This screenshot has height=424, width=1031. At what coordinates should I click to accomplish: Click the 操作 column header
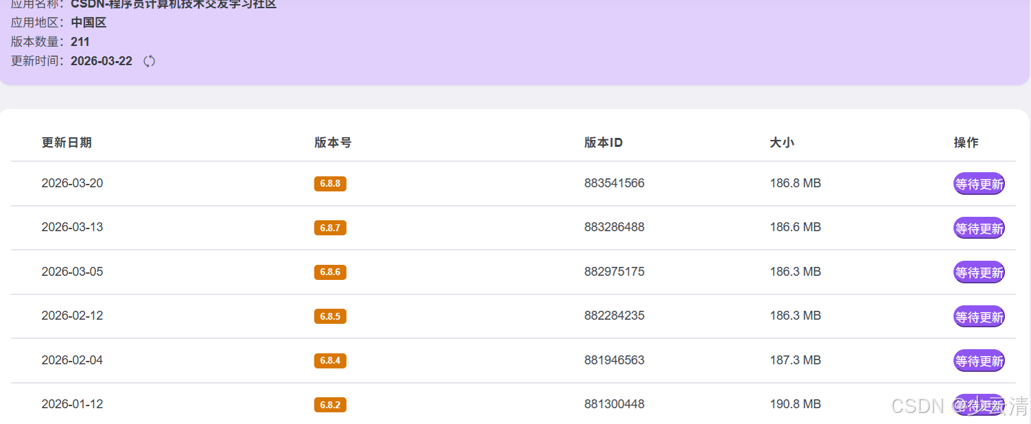coord(966,143)
